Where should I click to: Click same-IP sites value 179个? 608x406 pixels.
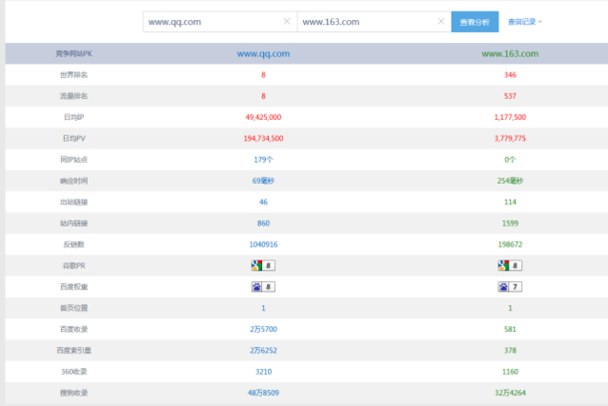[263, 159]
